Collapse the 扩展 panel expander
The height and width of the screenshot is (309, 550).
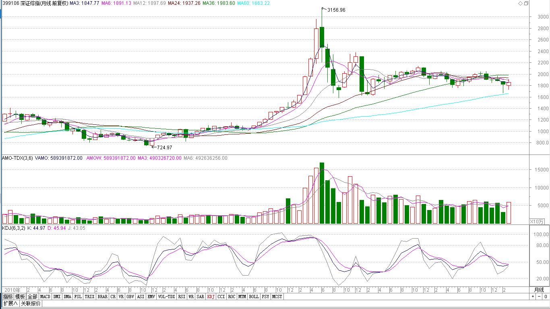pos(10,303)
